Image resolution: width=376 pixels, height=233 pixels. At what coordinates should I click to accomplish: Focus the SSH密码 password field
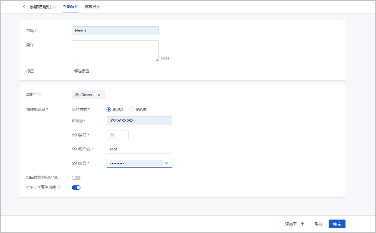click(x=139, y=163)
